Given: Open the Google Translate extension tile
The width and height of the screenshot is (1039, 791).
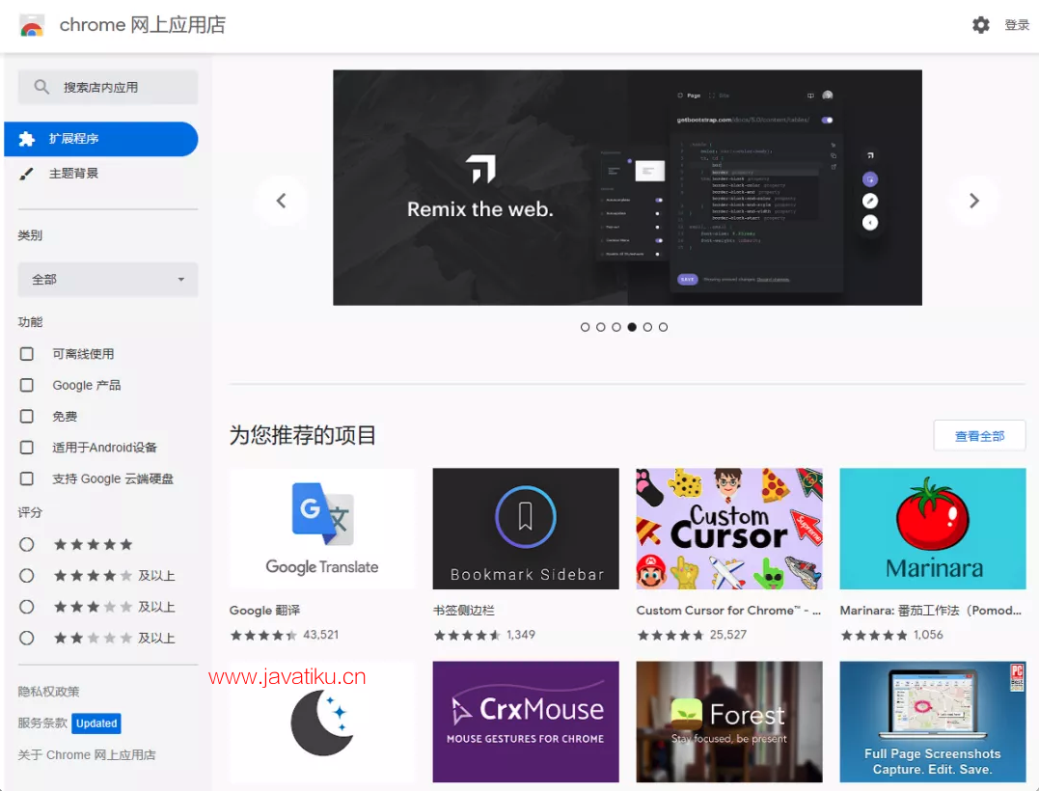Looking at the screenshot, I should point(322,529).
